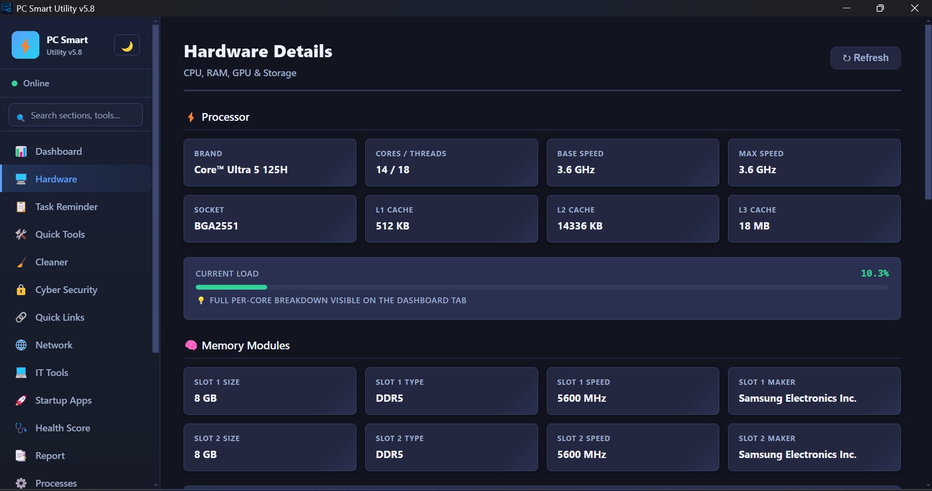The height and width of the screenshot is (491, 932).
Task: Click the 14336 KB L2 cache value
Action: pos(580,226)
